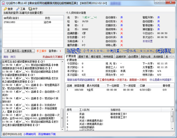Select worker queue row 1 开启
177x138 pixels.
(x=118, y=114)
